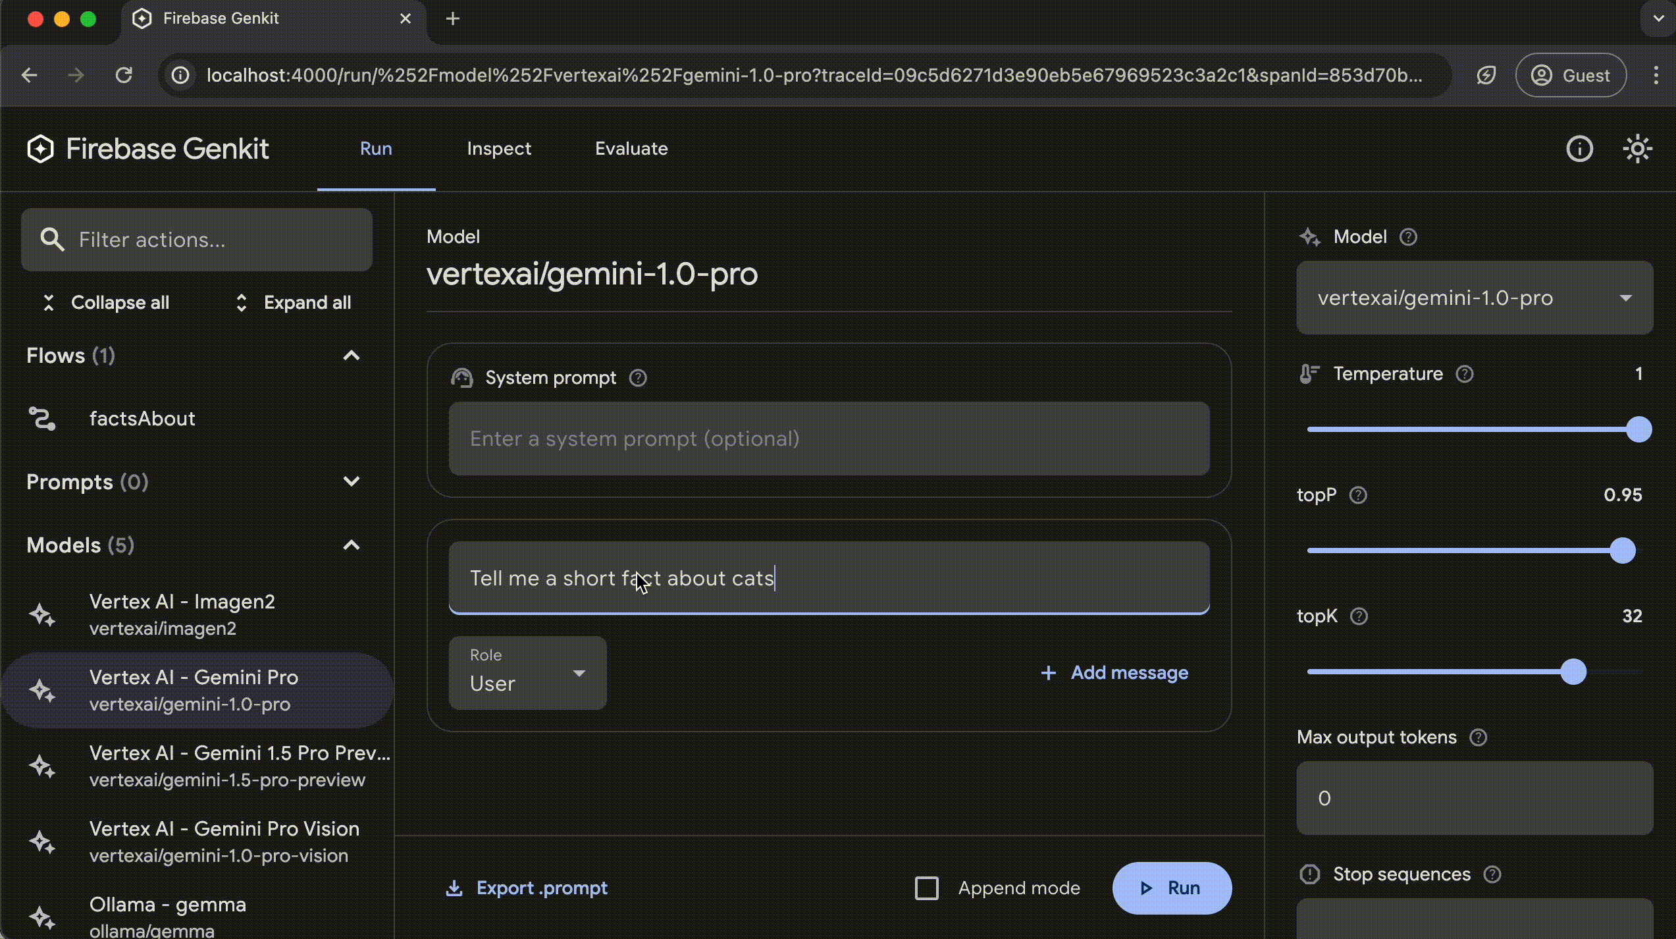The height and width of the screenshot is (939, 1676).
Task: Click the Run button to execute prompt
Action: [x=1172, y=887]
